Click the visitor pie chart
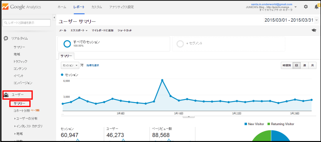The width and height of the screenshot is (321, 142). click(x=271, y=136)
